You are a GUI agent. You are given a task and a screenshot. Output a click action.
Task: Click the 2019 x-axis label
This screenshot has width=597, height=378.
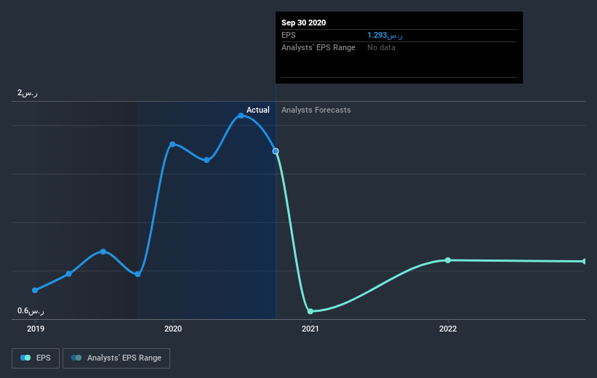pyautogui.click(x=36, y=329)
